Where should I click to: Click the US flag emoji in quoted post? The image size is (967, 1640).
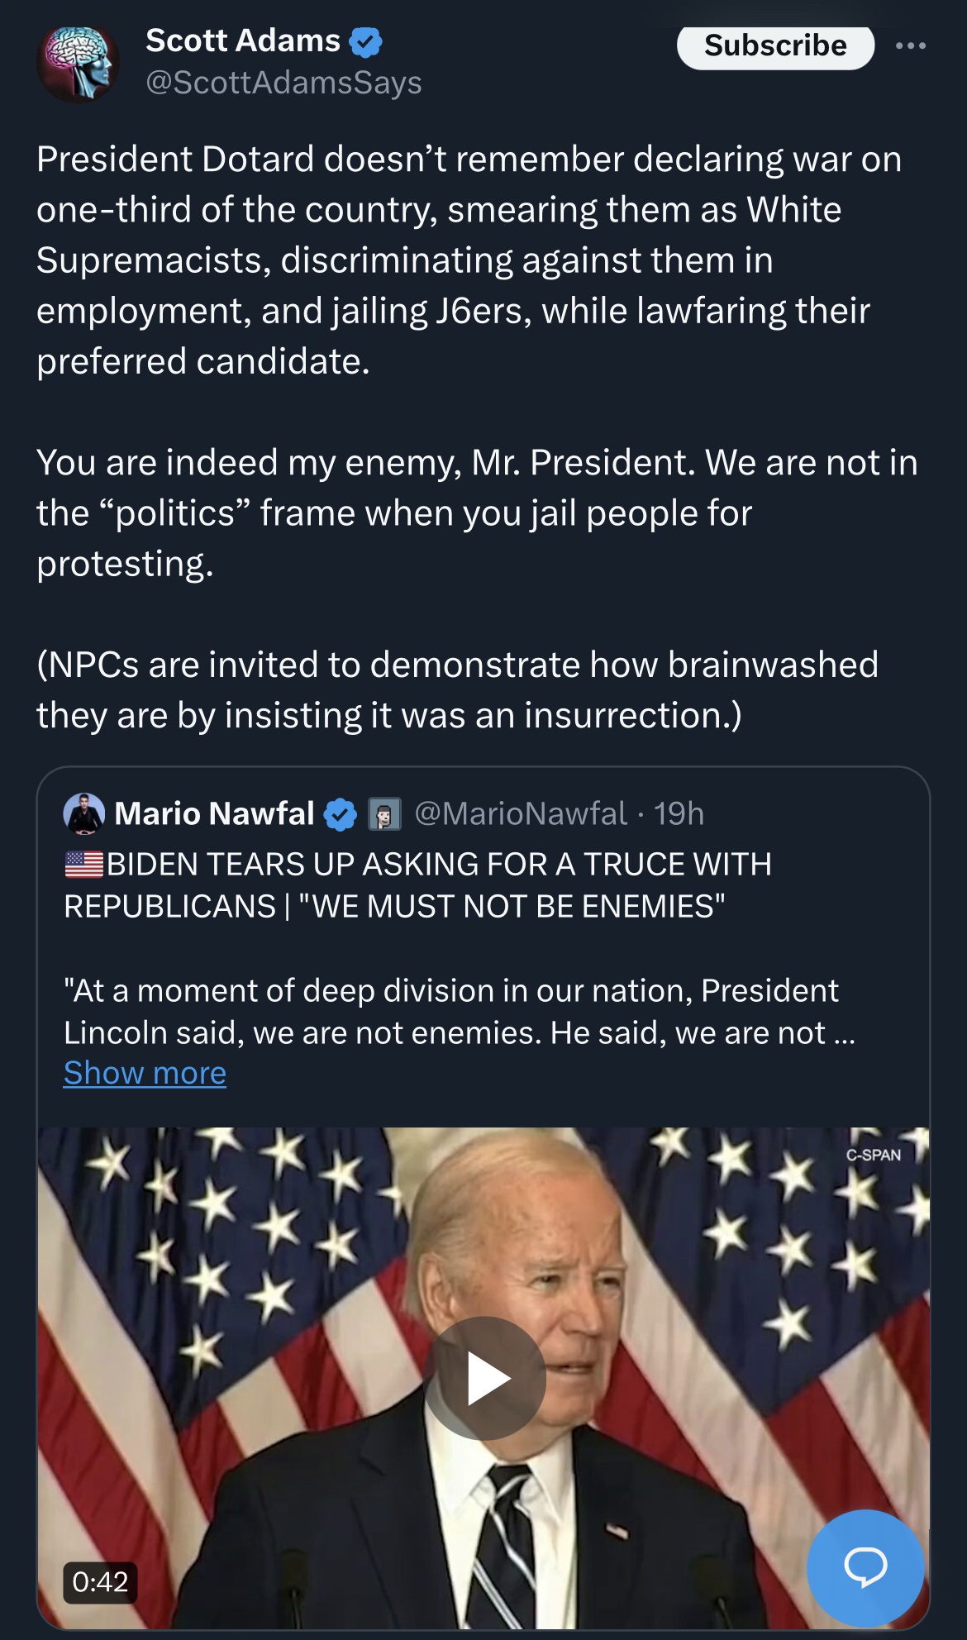click(84, 865)
